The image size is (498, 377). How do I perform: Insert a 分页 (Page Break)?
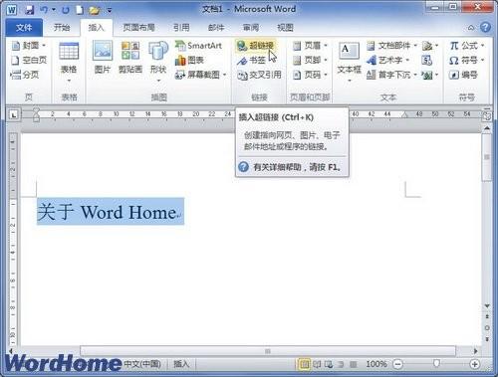(25, 75)
